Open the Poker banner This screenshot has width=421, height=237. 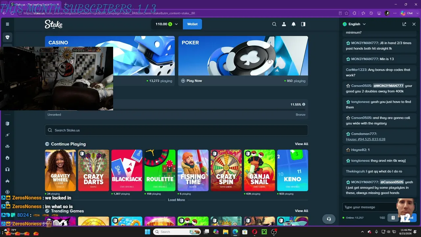(243, 56)
